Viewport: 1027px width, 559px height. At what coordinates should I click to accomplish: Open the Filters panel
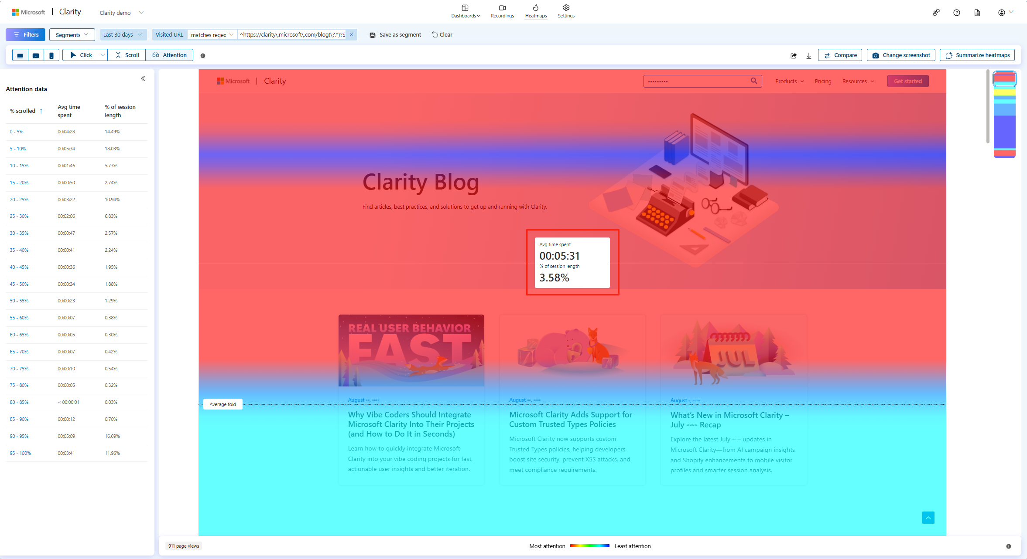coord(25,35)
